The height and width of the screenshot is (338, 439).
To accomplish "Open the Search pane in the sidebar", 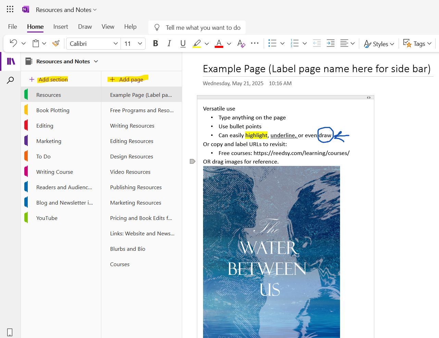I will point(10,80).
